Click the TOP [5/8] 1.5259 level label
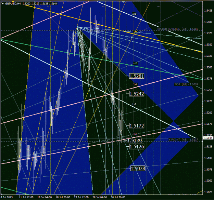Image resolution: width=214 pixels, height=200 pixels. click(x=186, y=84)
